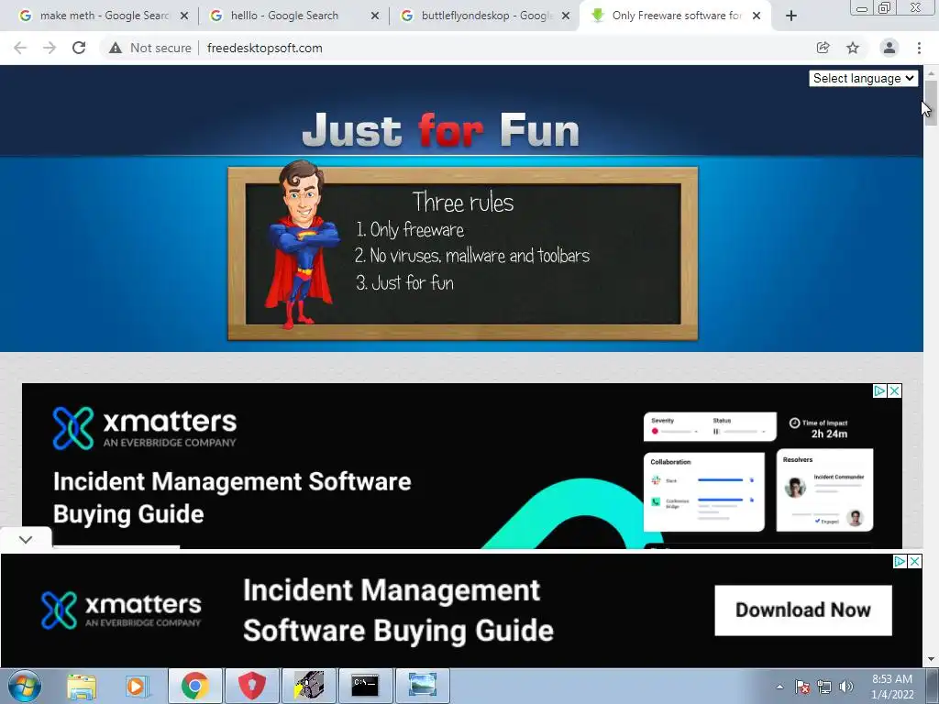The image size is (939, 704).
Task: Select the 'Only Freeware software' tab
Action: click(676, 16)
